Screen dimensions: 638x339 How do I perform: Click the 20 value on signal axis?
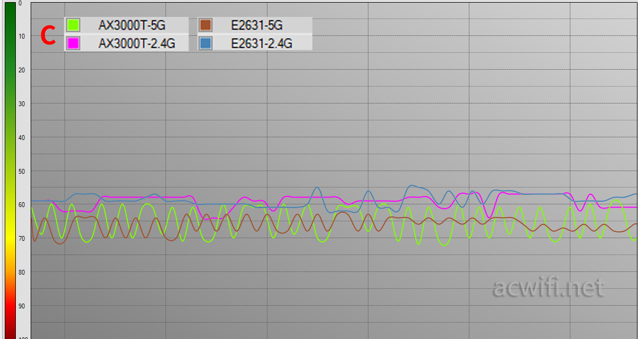(22, 70)
